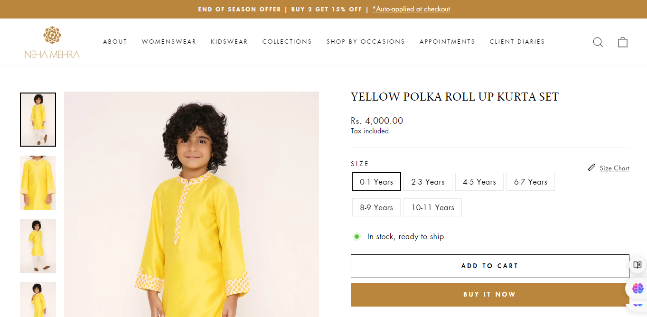Open the Client Diaries menu item
This screenshot has height=317, width=647.
(517, 42)
